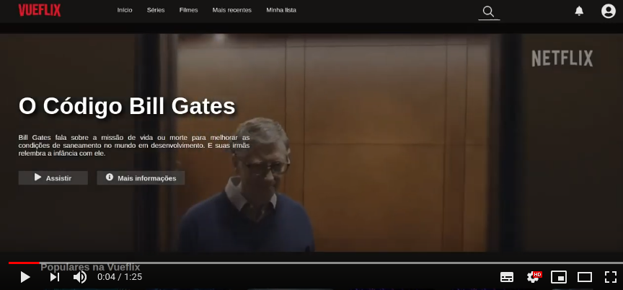Open the user profile avatar icon
623x290 pixels.
tap(608, 11)
